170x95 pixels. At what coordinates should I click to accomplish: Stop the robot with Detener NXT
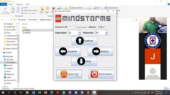69,74
